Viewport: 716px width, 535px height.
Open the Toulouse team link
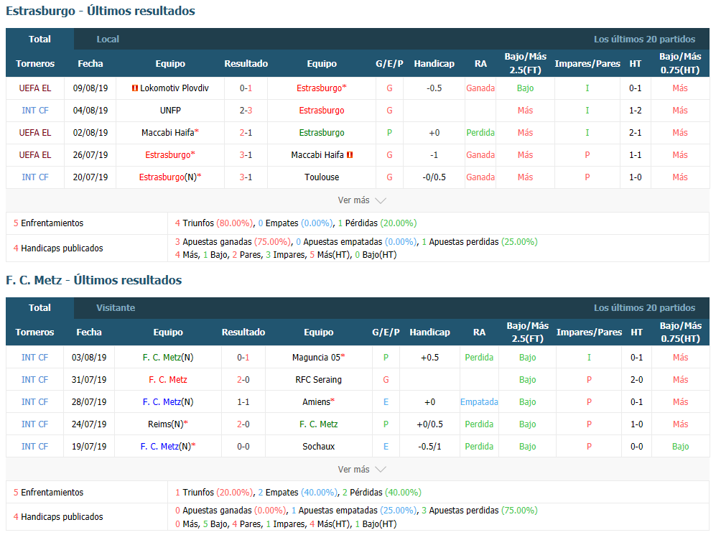click(322, 177)
